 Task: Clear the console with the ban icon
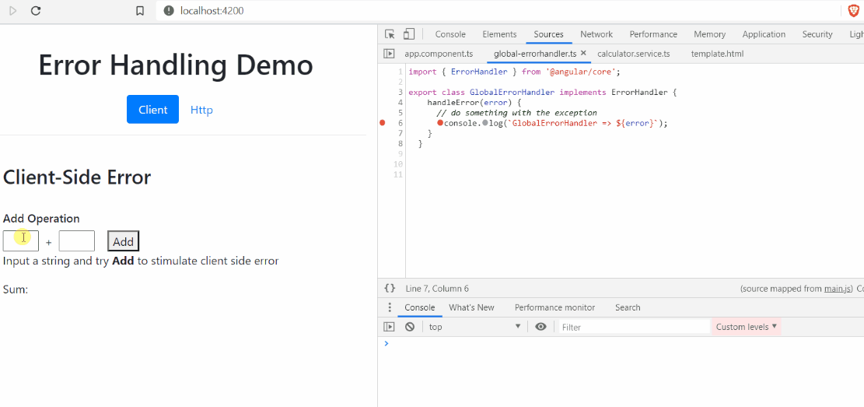(410, 327)
